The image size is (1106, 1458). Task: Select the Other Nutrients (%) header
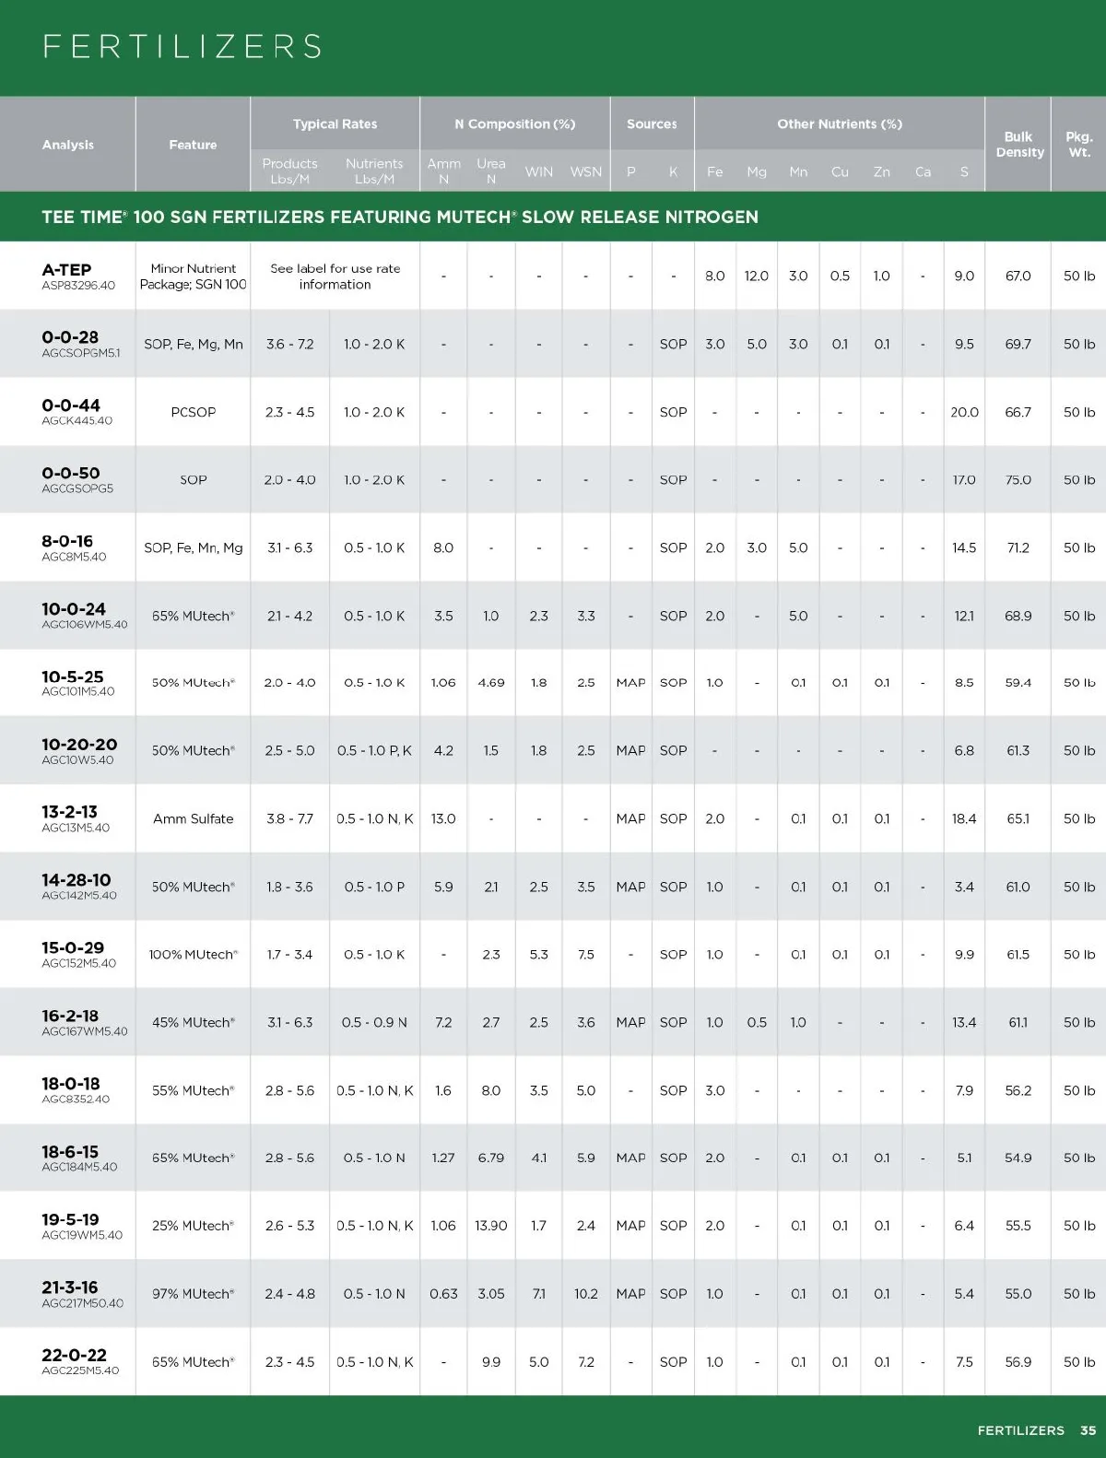[839, 123]
